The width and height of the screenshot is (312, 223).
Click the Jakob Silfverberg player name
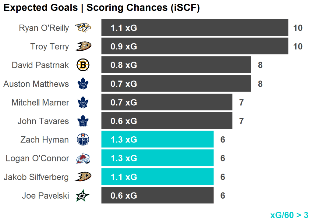tap(36, 177)
